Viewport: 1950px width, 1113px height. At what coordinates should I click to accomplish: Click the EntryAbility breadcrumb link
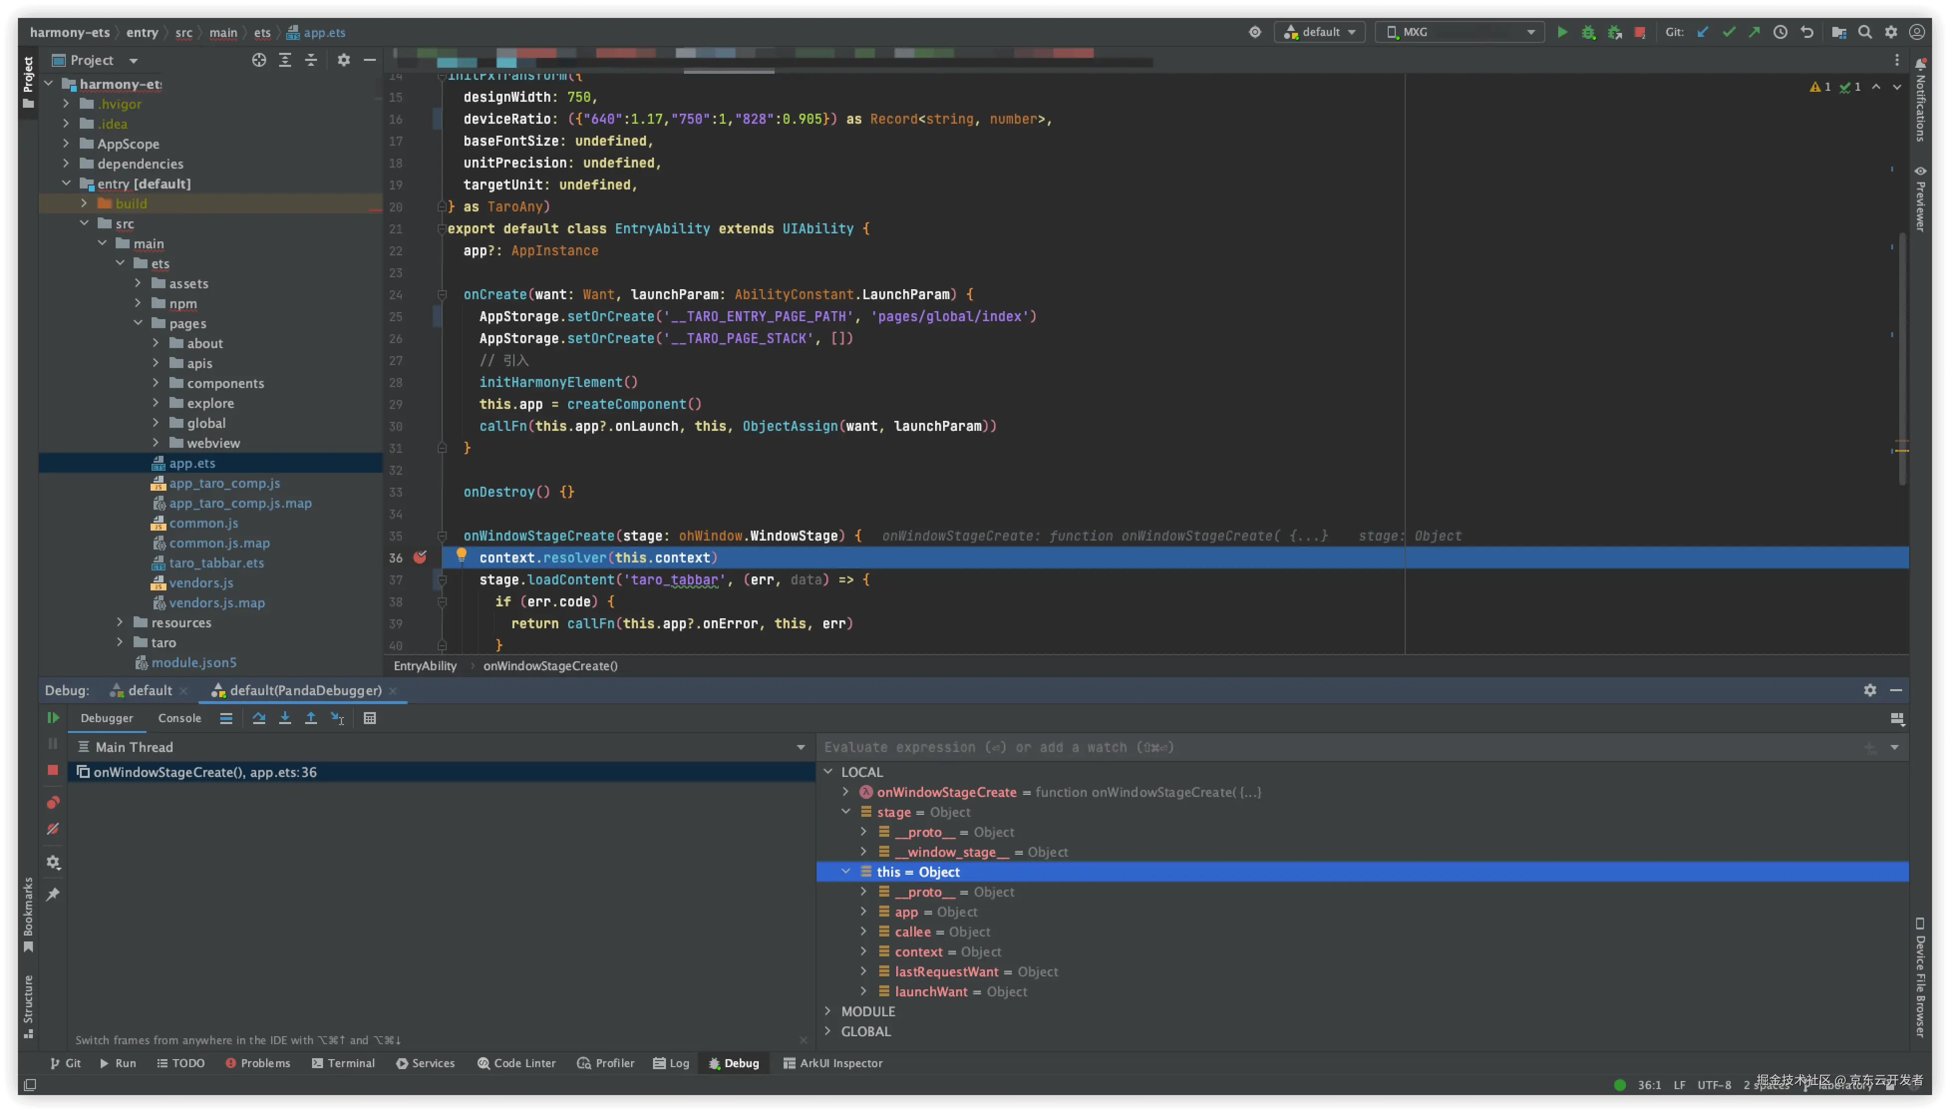tap(425, 666)
